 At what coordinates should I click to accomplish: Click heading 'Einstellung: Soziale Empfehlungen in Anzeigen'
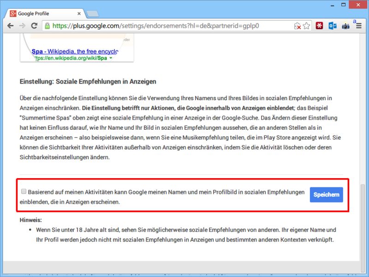pos(88,82)
